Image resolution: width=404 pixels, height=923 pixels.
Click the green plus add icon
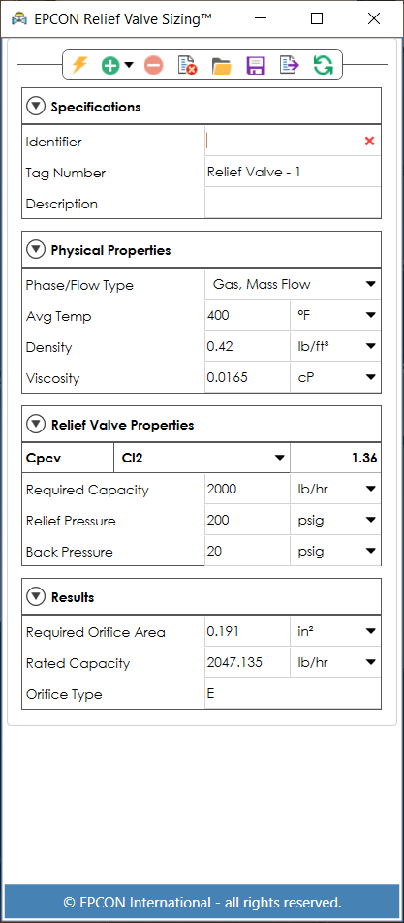[110, 65]
